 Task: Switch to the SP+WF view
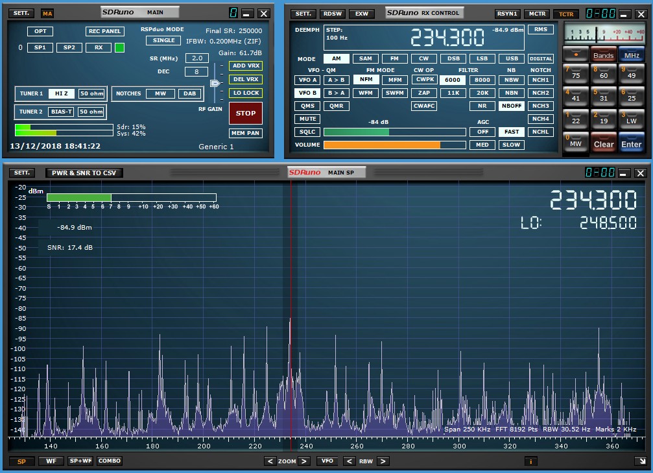pos(80,461)
